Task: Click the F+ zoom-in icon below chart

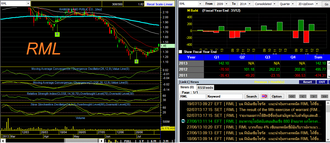Action: coord(110,141)
